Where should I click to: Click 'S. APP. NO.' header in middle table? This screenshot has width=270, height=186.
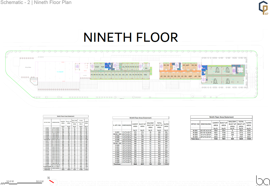117,125
